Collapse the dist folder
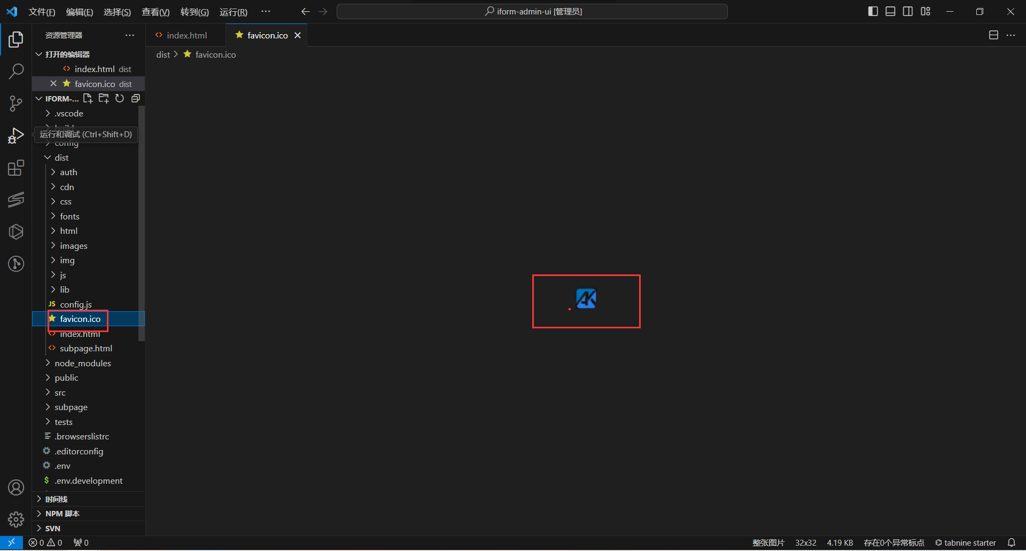This screenshot has width=1026, height=551. tap(61, 158)
